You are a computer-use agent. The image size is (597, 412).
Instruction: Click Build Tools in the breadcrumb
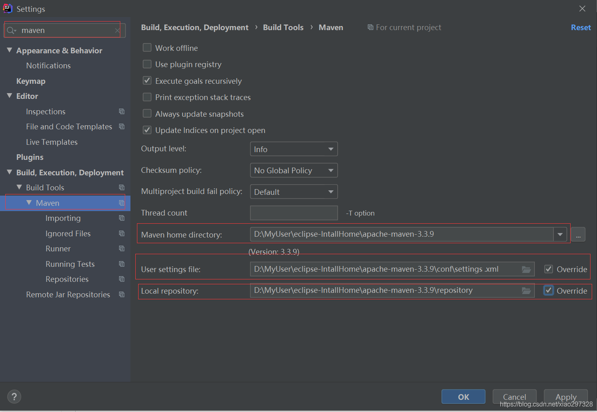(283, 27)
